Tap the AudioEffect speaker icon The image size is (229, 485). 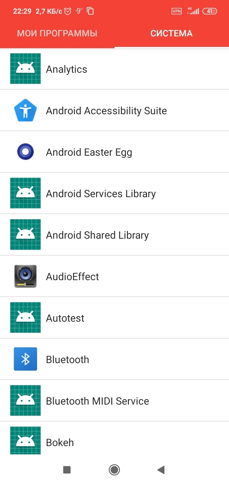pyautogui.click(x=25, y=276)
